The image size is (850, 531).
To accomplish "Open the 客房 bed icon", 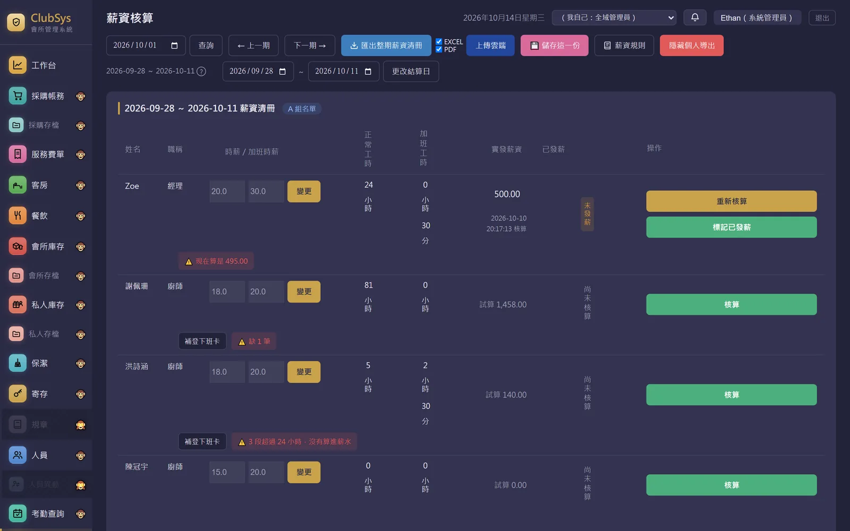I will click(x=18, y=185).
